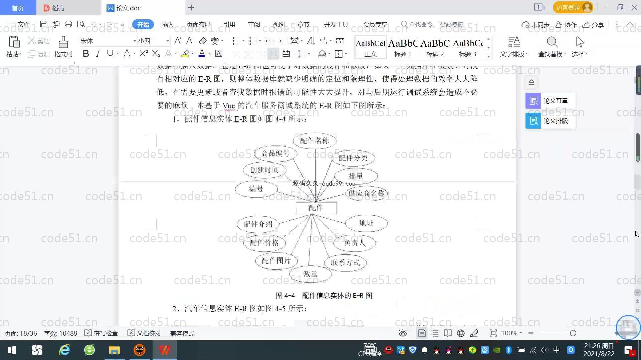
Task: Toggle bold formatting
Action: click(x=86, y=53)
